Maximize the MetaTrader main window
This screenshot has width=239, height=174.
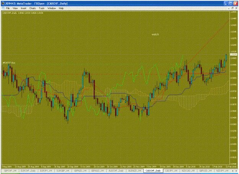pos(231,3)
